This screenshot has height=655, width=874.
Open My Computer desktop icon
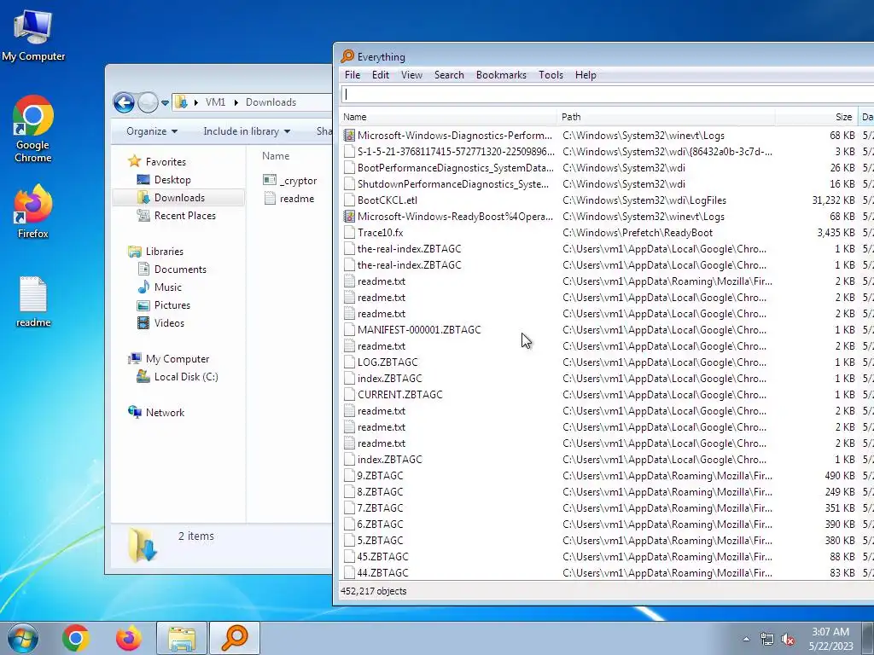[33, 35]
